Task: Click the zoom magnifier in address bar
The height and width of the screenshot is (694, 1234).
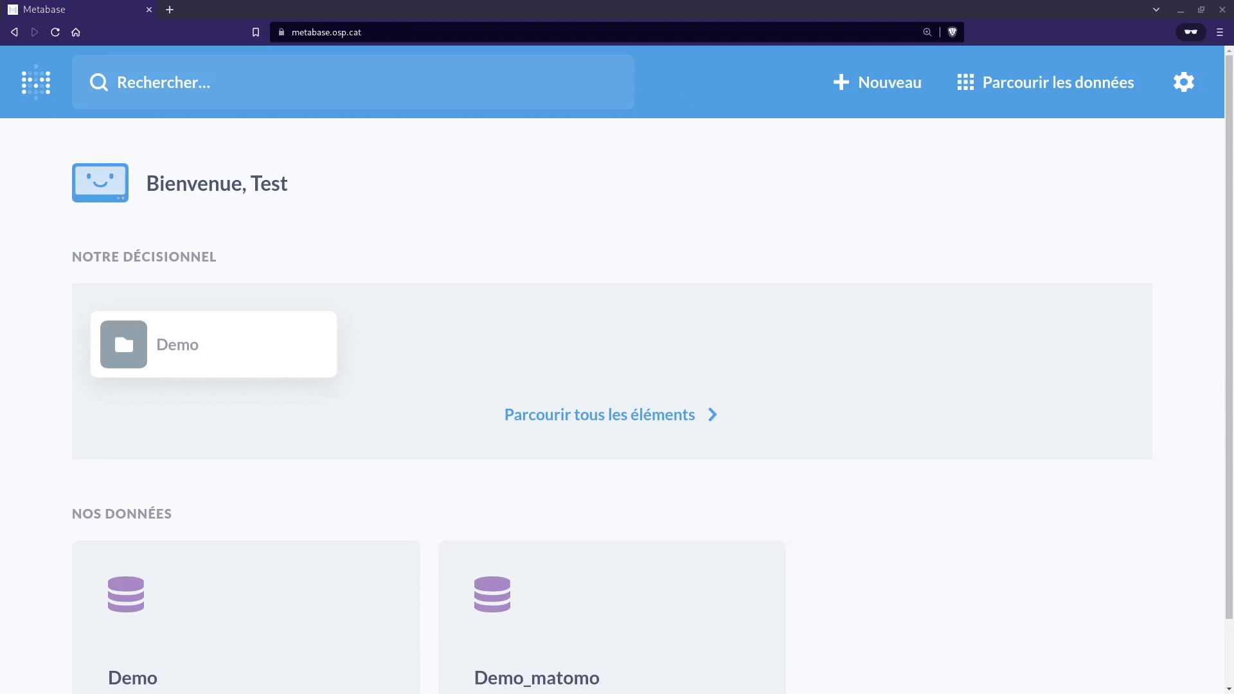Action: coord(927,32)
